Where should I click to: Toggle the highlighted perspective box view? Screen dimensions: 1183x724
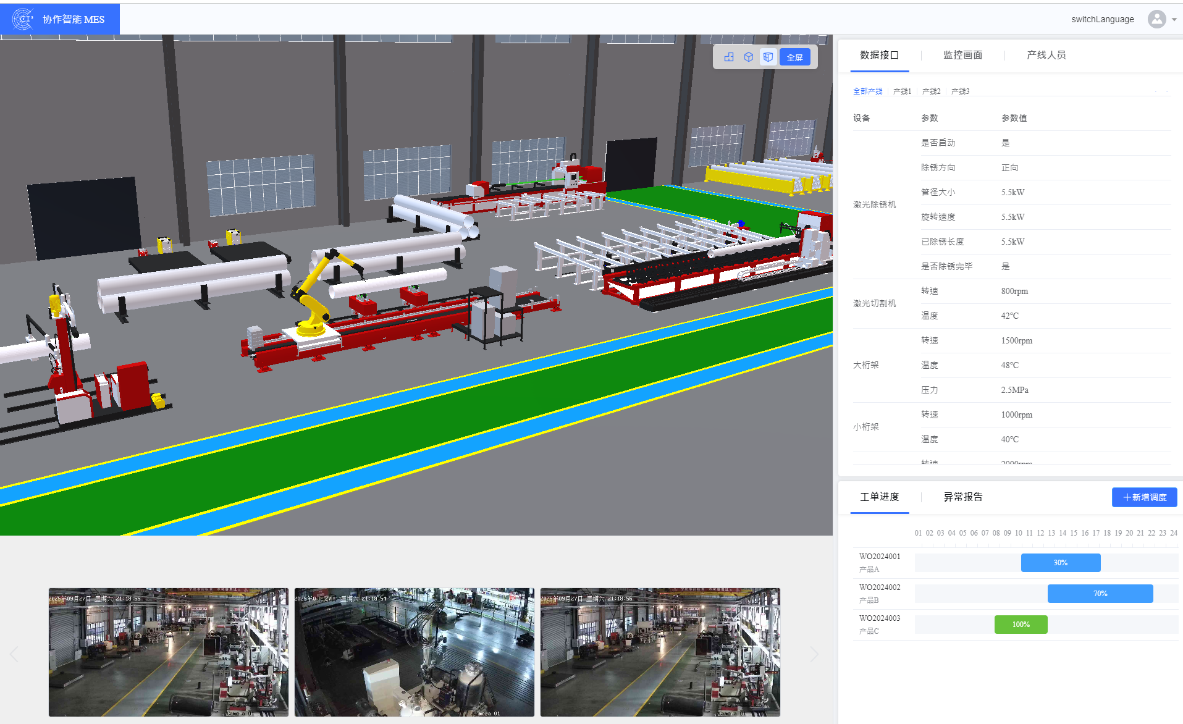[768, 57]
